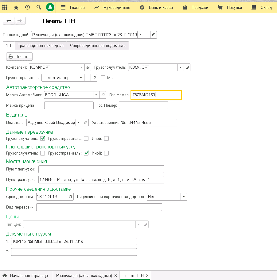Expand Лицензионная карточка стандартная dropdown
This screenshot has width=277, height=280.
(x=184, y=197)
